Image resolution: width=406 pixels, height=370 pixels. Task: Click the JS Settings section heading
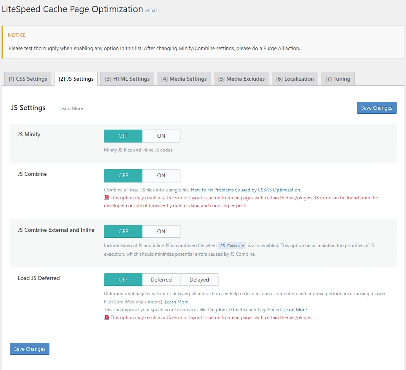pyautogui.click(x=28, y=108)
